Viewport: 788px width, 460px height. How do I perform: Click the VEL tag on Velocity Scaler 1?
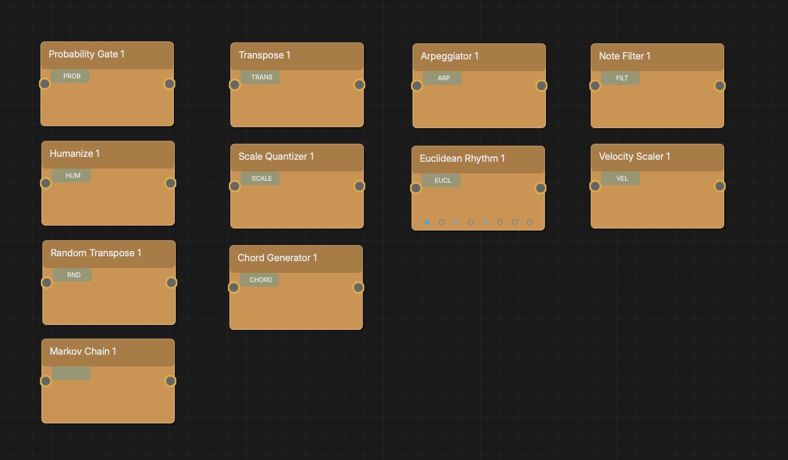[x=620, y=178]
